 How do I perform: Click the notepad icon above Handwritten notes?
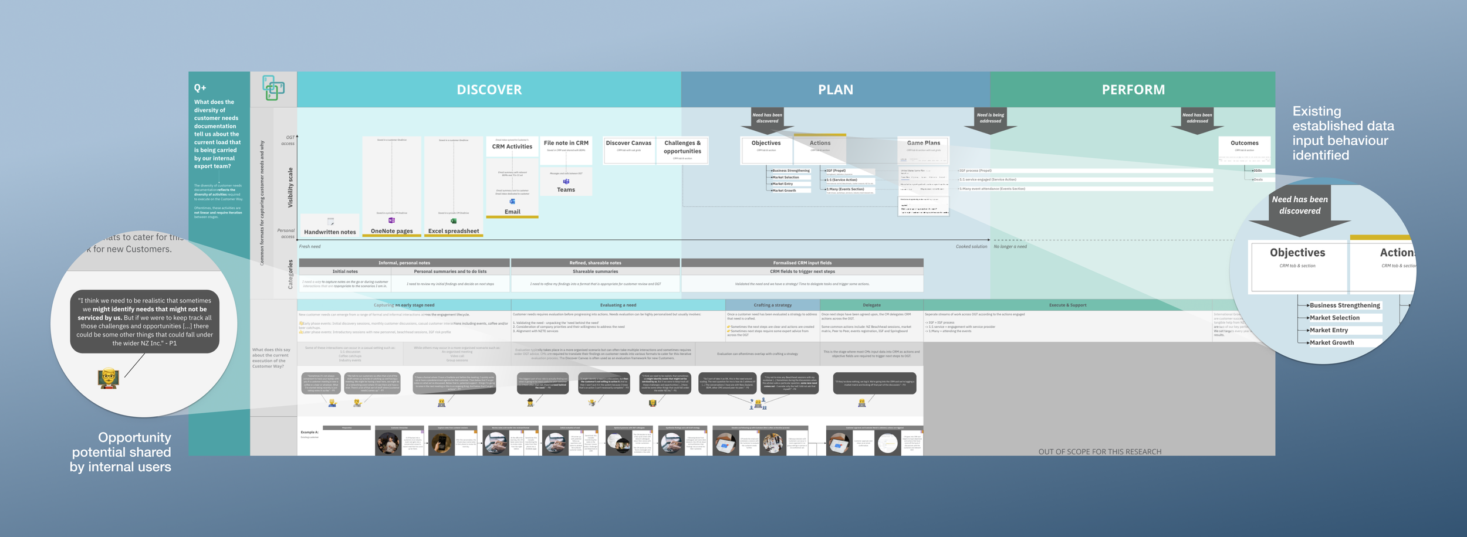click(x=330, y=222)
